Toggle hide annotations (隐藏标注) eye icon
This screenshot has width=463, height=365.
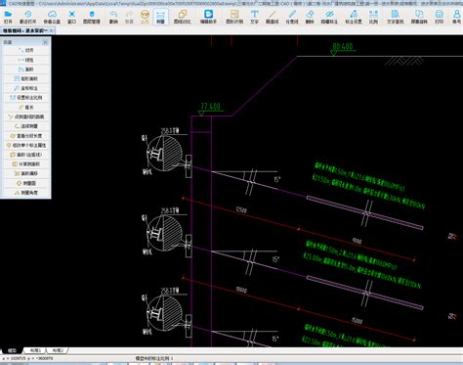click(329, 17)
